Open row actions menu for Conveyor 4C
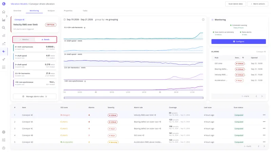The width and height of the screenshot is (271, 152). (264, 128)
